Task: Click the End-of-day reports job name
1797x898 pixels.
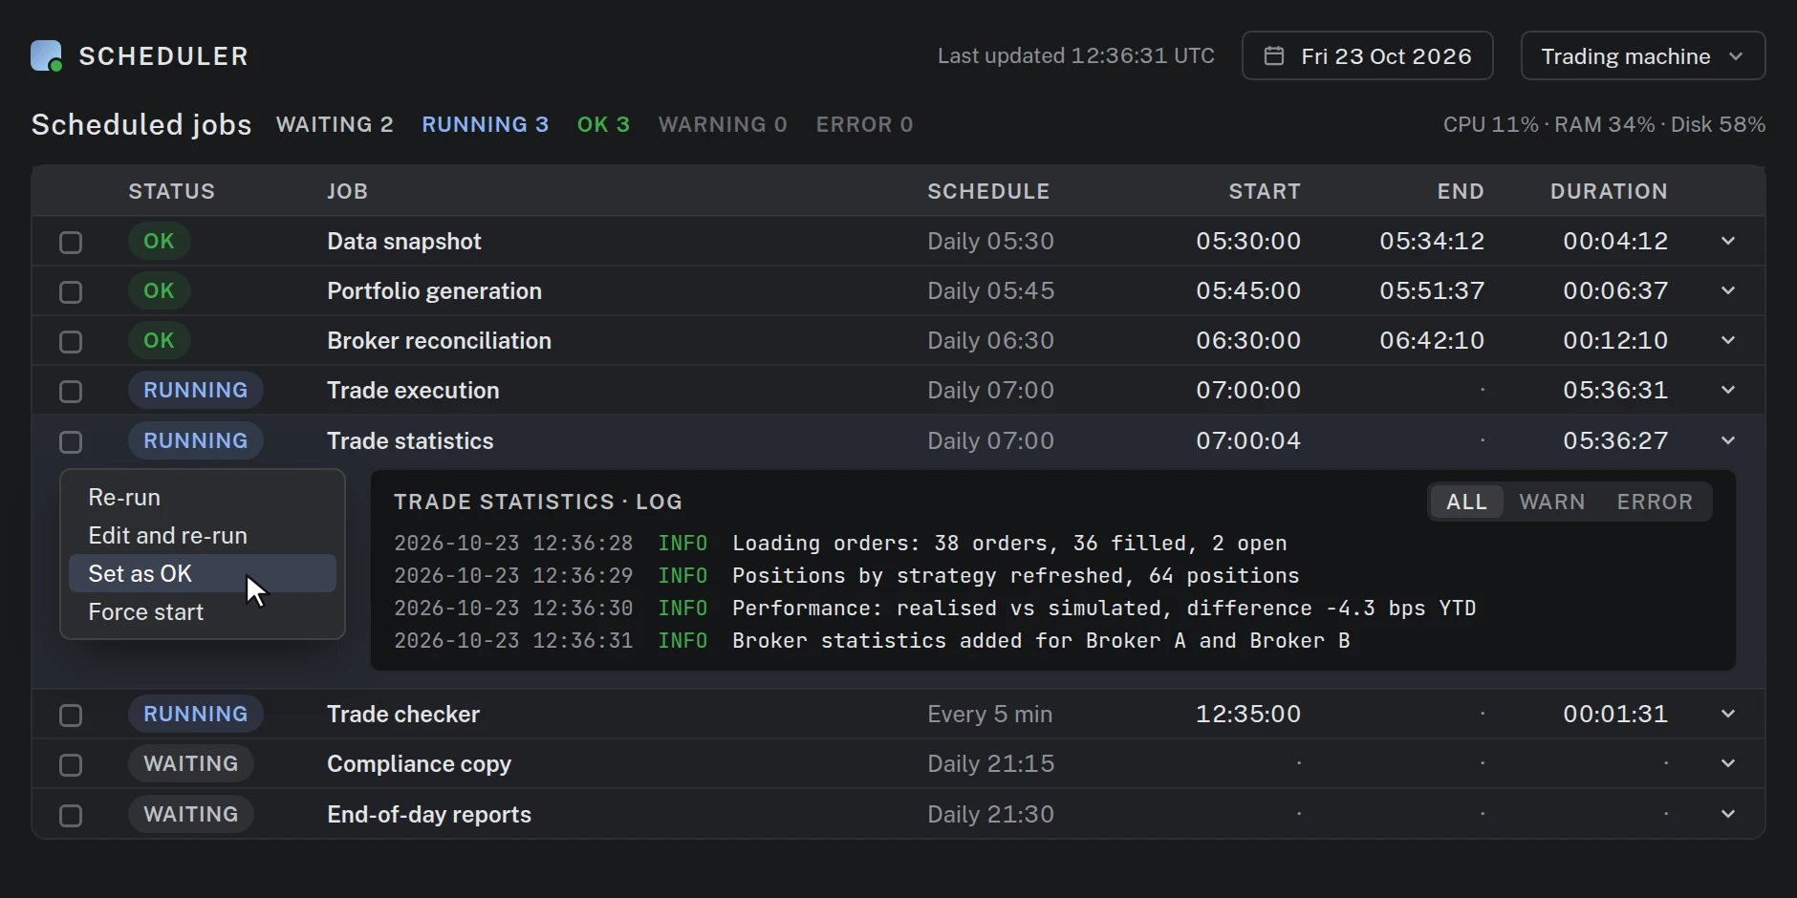Action: click(429, 814)
